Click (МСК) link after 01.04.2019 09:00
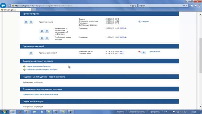The height and width of the screenshot is (114, 202). [x=122, y=54]
